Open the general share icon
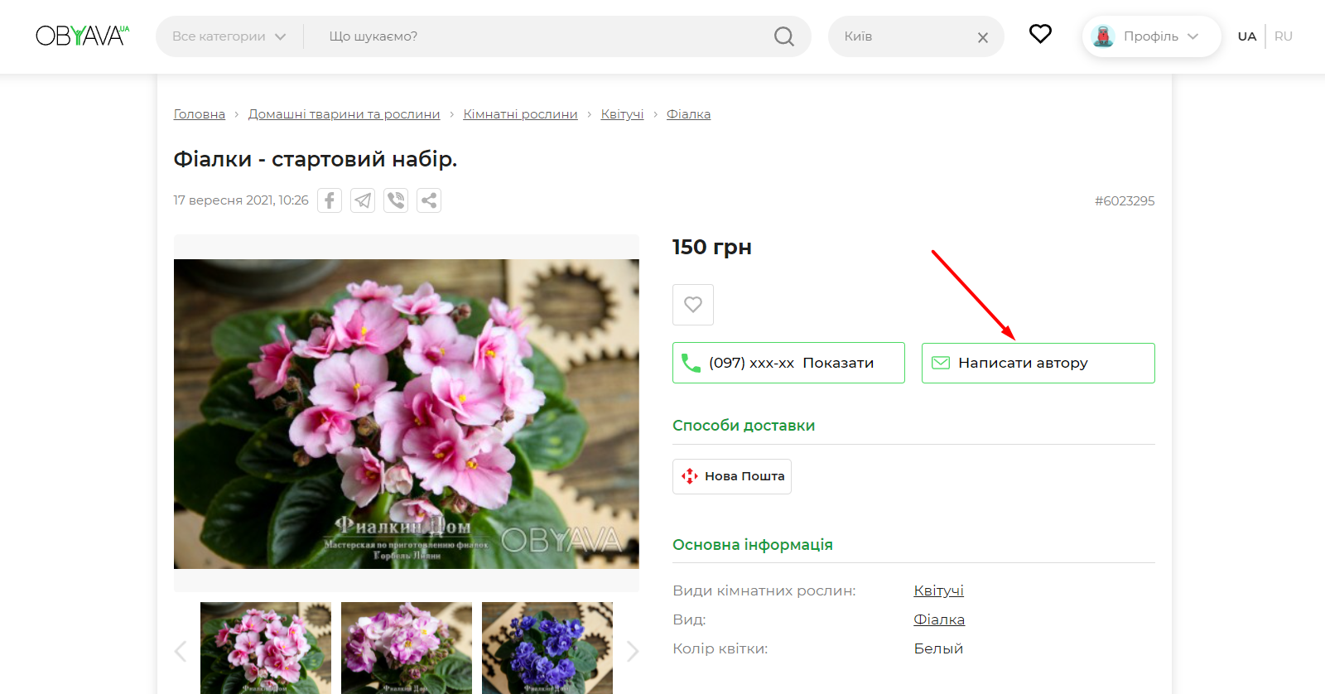The width and height of the screenshot is (1325, 694). coord(429,200)
